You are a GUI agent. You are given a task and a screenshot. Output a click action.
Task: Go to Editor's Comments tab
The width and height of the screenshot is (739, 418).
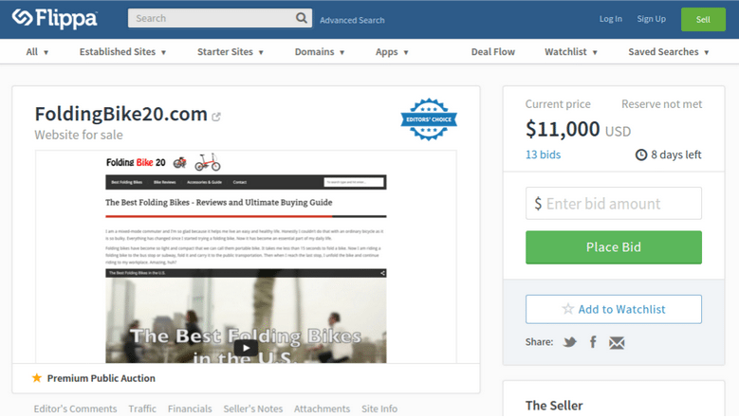point(75,409)
